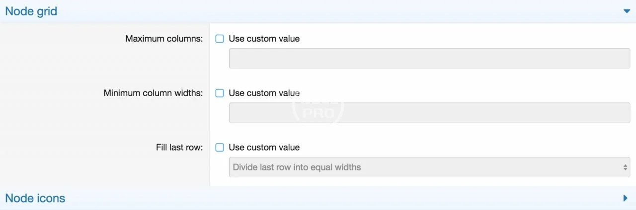Check the Fill last row custom value box
The width and height of the screenshot is (636, 210).
click(x=220, y=148)
